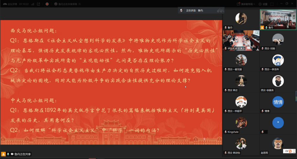
Task: Open 设置 settings from top bar
Action: (x=263, y=4)
